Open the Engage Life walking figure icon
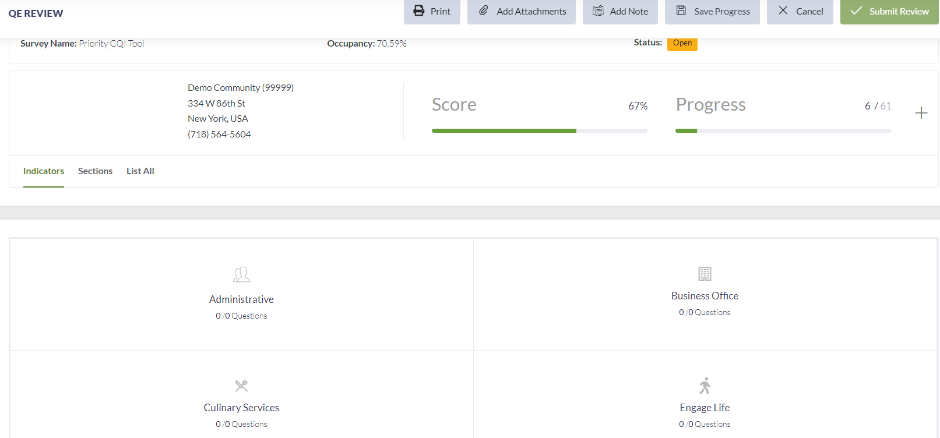This screenshot has width=940, height=438. pos(705,386)
